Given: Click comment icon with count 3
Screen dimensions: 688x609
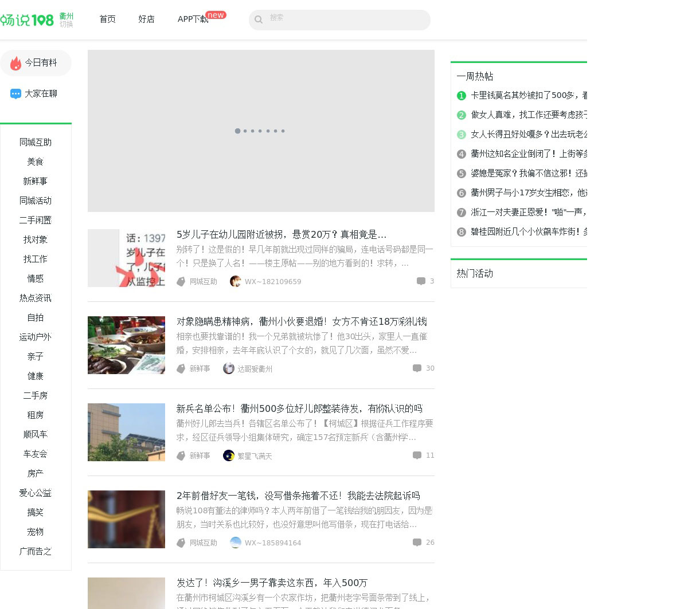Looking at the screenshot, I should tap(421, 281).
